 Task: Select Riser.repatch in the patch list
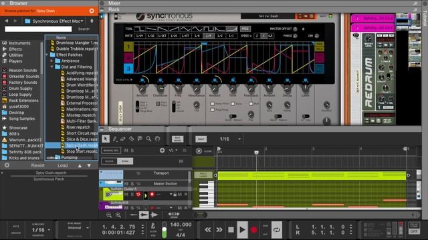click(78, 127)
